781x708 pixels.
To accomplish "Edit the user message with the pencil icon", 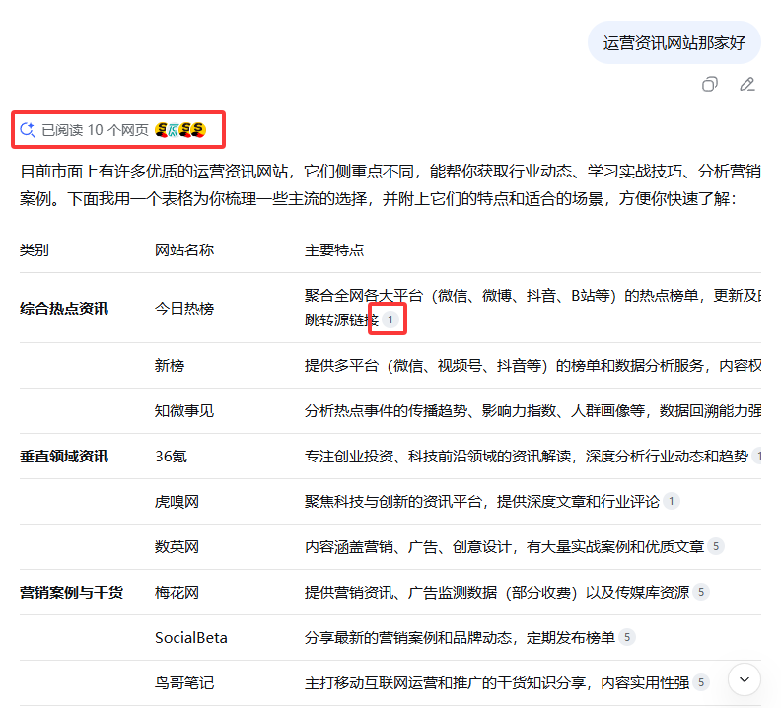I will click(x=746, y=84).
